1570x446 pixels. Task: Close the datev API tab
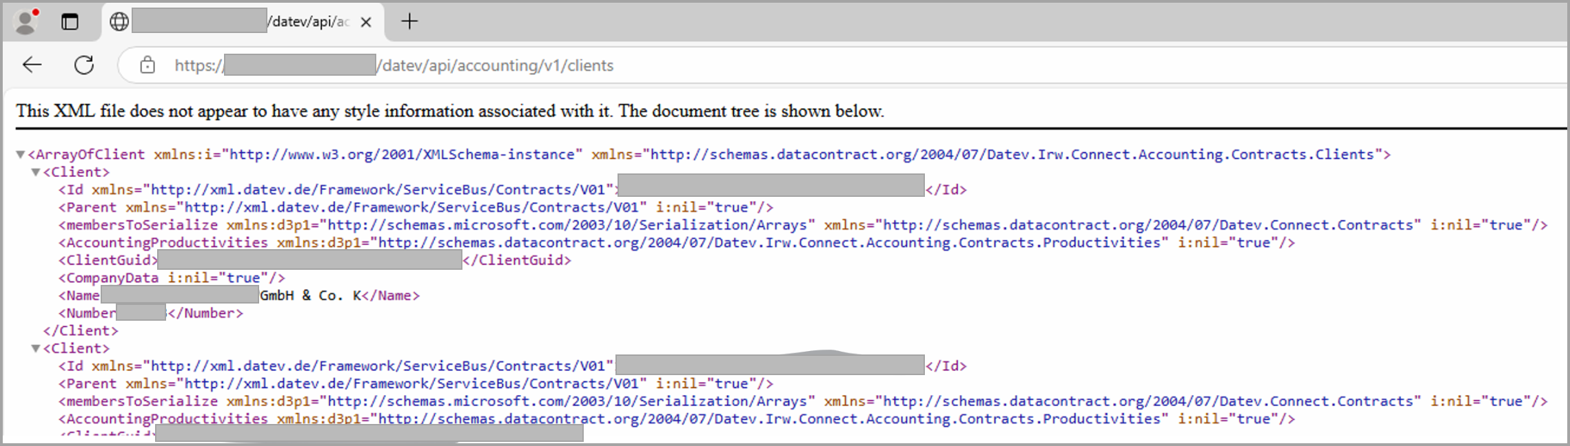click(x=366, y=22)
